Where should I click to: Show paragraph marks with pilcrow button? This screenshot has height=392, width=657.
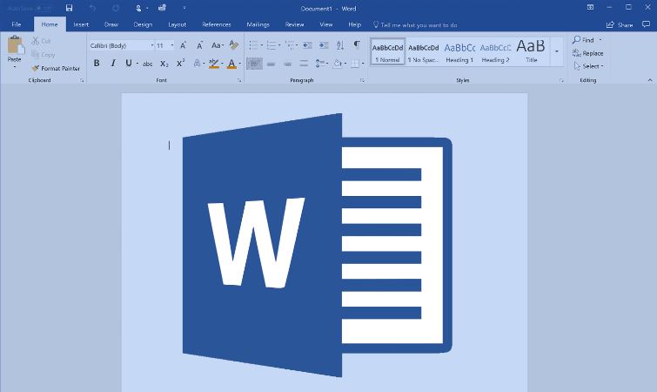(356, 44)
